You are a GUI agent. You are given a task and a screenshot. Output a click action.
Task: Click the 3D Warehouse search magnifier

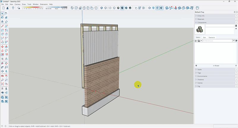click(x=234, y=40)
